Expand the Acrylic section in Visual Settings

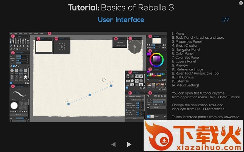coord(135,118)
